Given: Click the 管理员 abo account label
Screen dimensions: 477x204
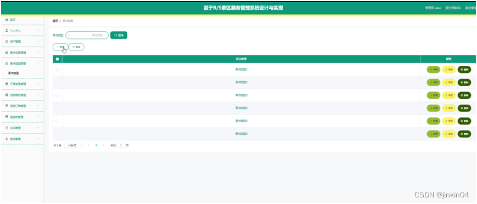Looking at the screenshot, I should 433,8.
